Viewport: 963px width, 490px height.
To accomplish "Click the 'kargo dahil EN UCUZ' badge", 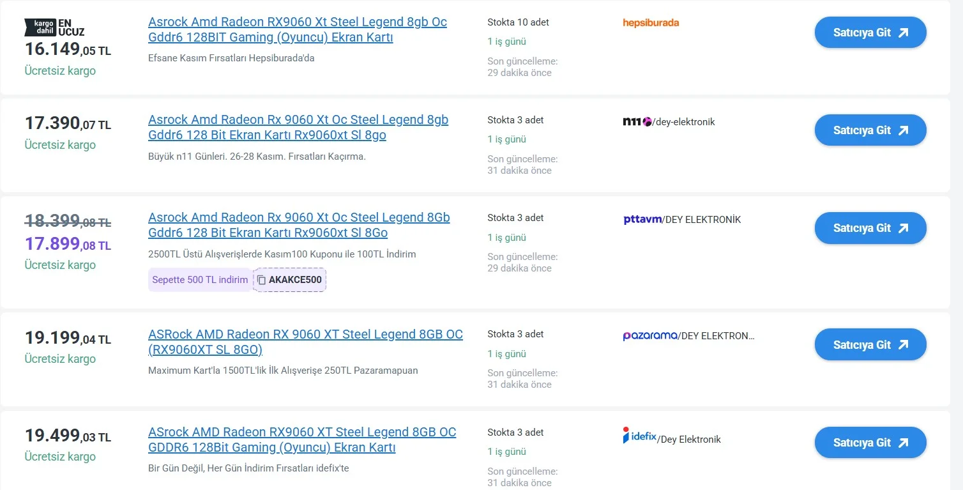I will click(54, 27).
